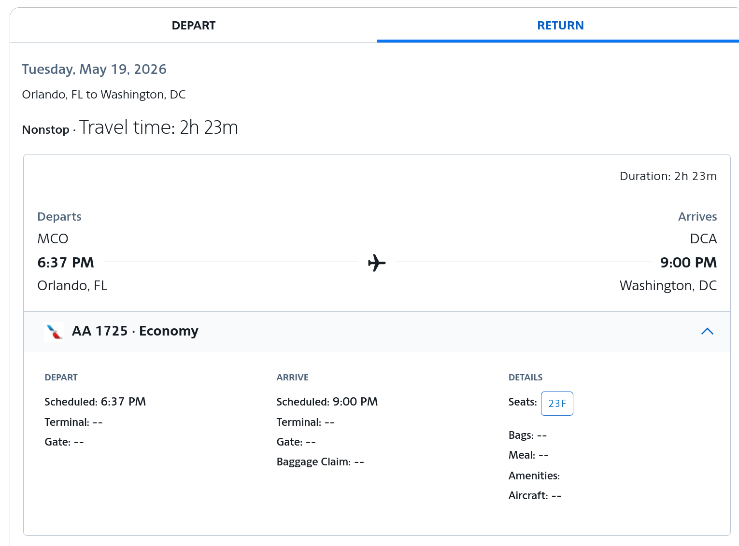This screenshot has height=546, width=739.
Task: Click the Amenities label in Details
Action: click(534, 476)
